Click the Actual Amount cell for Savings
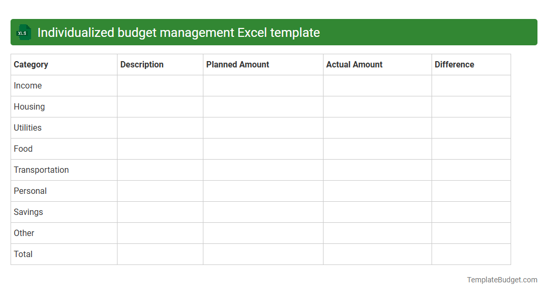This screenshot has height=295, width=548. 377,212
